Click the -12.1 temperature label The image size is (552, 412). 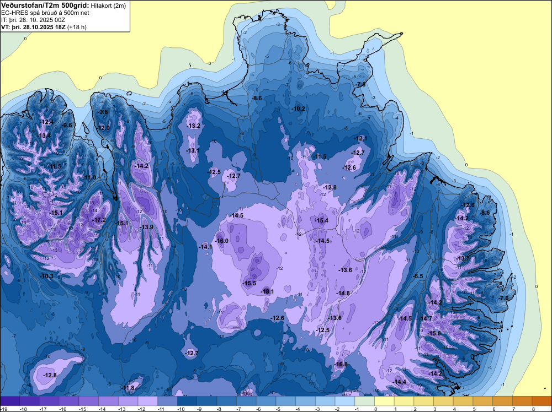360,139
